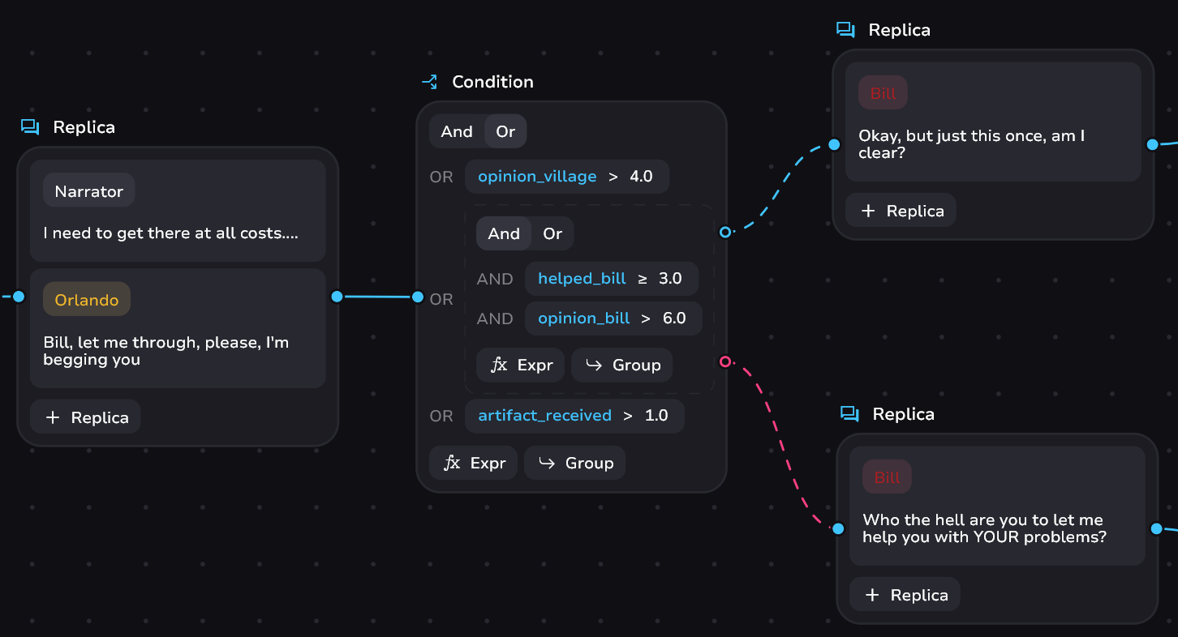Open the opinion_village variable selector
The height and width of the screenshot is (637, 1178).
tap(536, 176)
